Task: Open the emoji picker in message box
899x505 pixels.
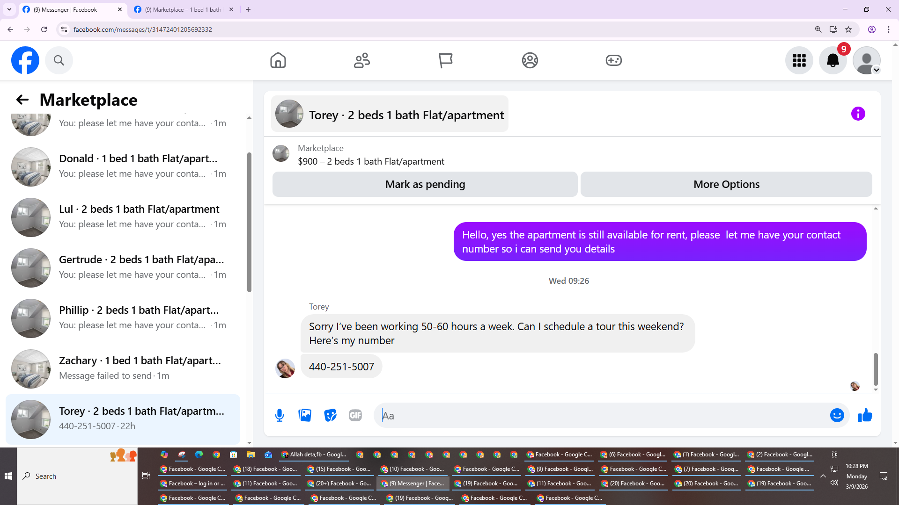Action: pyautogui.click(x=837, y=415)
